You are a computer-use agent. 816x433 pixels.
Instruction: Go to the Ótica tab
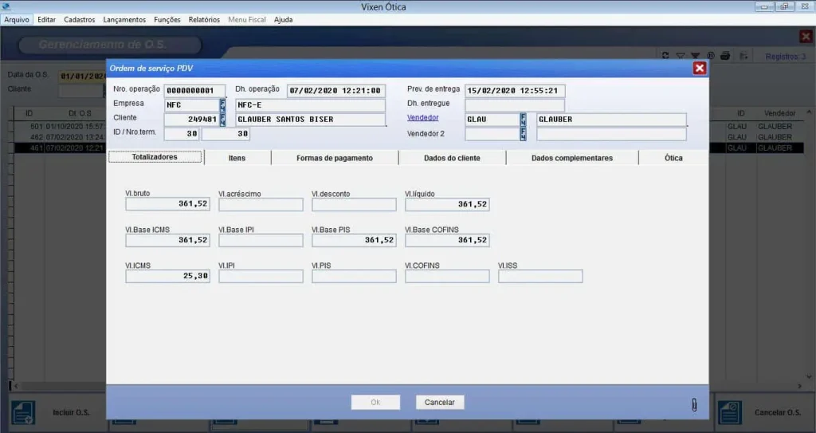click(x=673, y=158)
